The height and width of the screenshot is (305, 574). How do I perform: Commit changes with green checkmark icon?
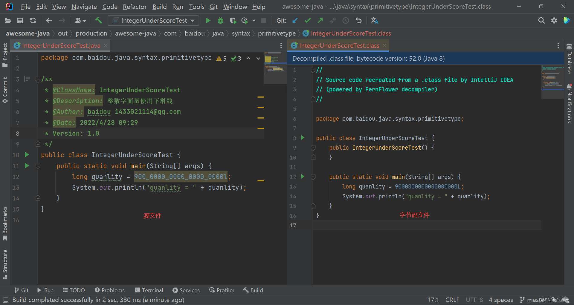[x=308, y=21]
